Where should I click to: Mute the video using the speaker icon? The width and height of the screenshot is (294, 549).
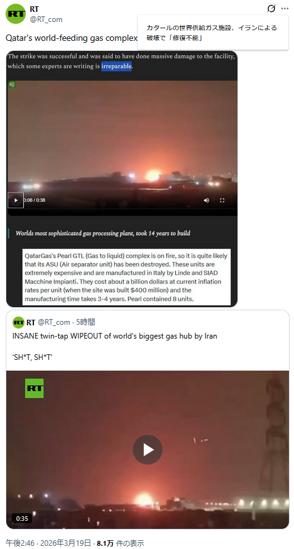[x=207, y=200]
